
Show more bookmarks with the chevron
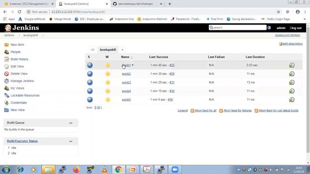pos(305,19)
